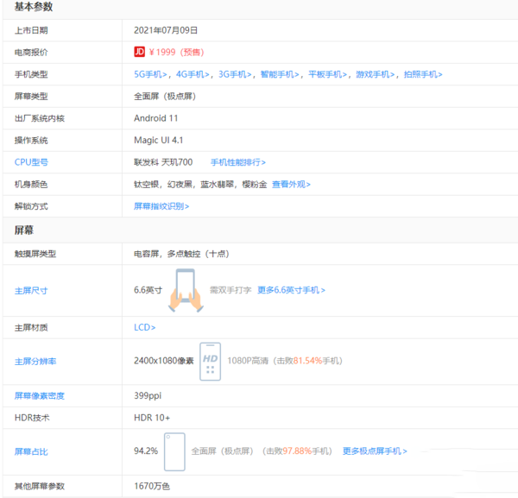Click 更多6.6英寸手机 link

[291, 290]
